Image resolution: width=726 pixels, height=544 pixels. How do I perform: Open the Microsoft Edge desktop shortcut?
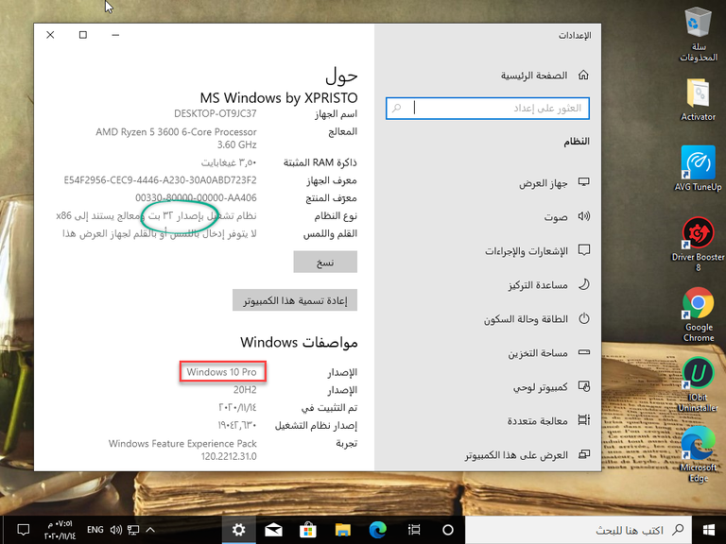(699, 454)
